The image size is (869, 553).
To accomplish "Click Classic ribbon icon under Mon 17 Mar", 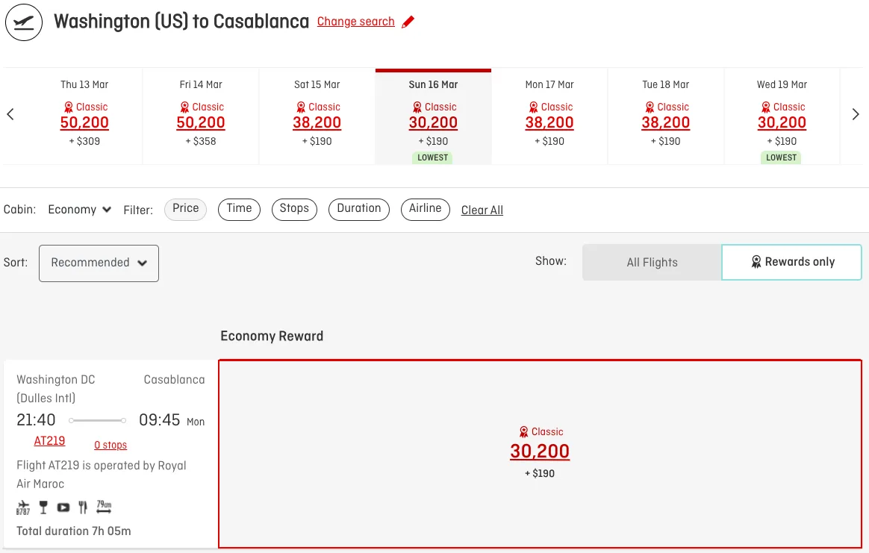I will (x=534, y=107).
